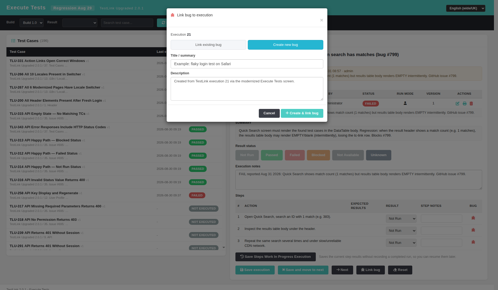Click Save and move to next button
This screenshot has width=498, height=290.
(303, 270)
